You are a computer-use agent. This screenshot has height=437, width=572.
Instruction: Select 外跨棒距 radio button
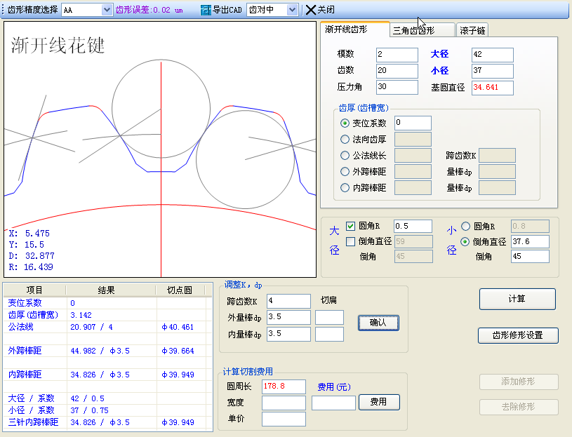point(345,172)
